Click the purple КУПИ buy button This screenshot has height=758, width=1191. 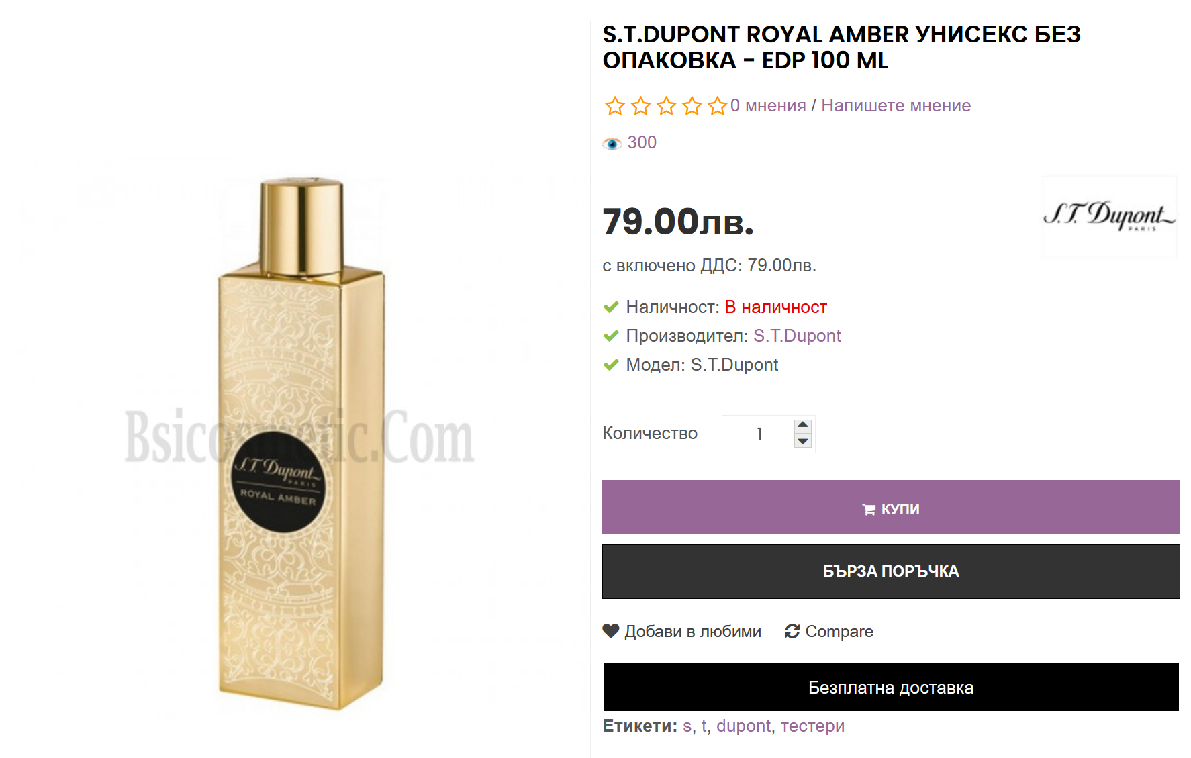click(891, 508)
